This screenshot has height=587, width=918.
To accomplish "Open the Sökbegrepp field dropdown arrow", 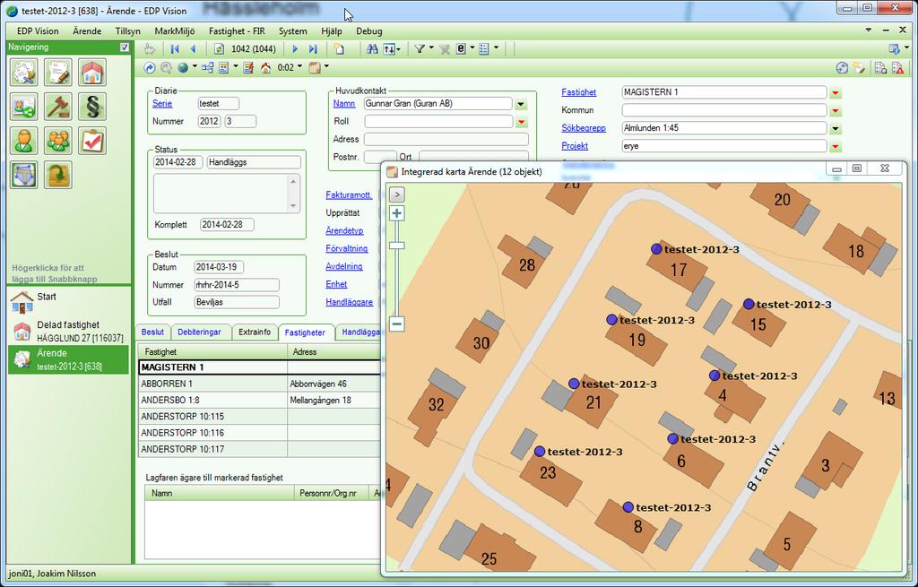I will 836,129.
